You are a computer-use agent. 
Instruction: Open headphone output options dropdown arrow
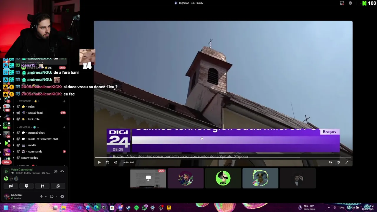coord(56,197)
